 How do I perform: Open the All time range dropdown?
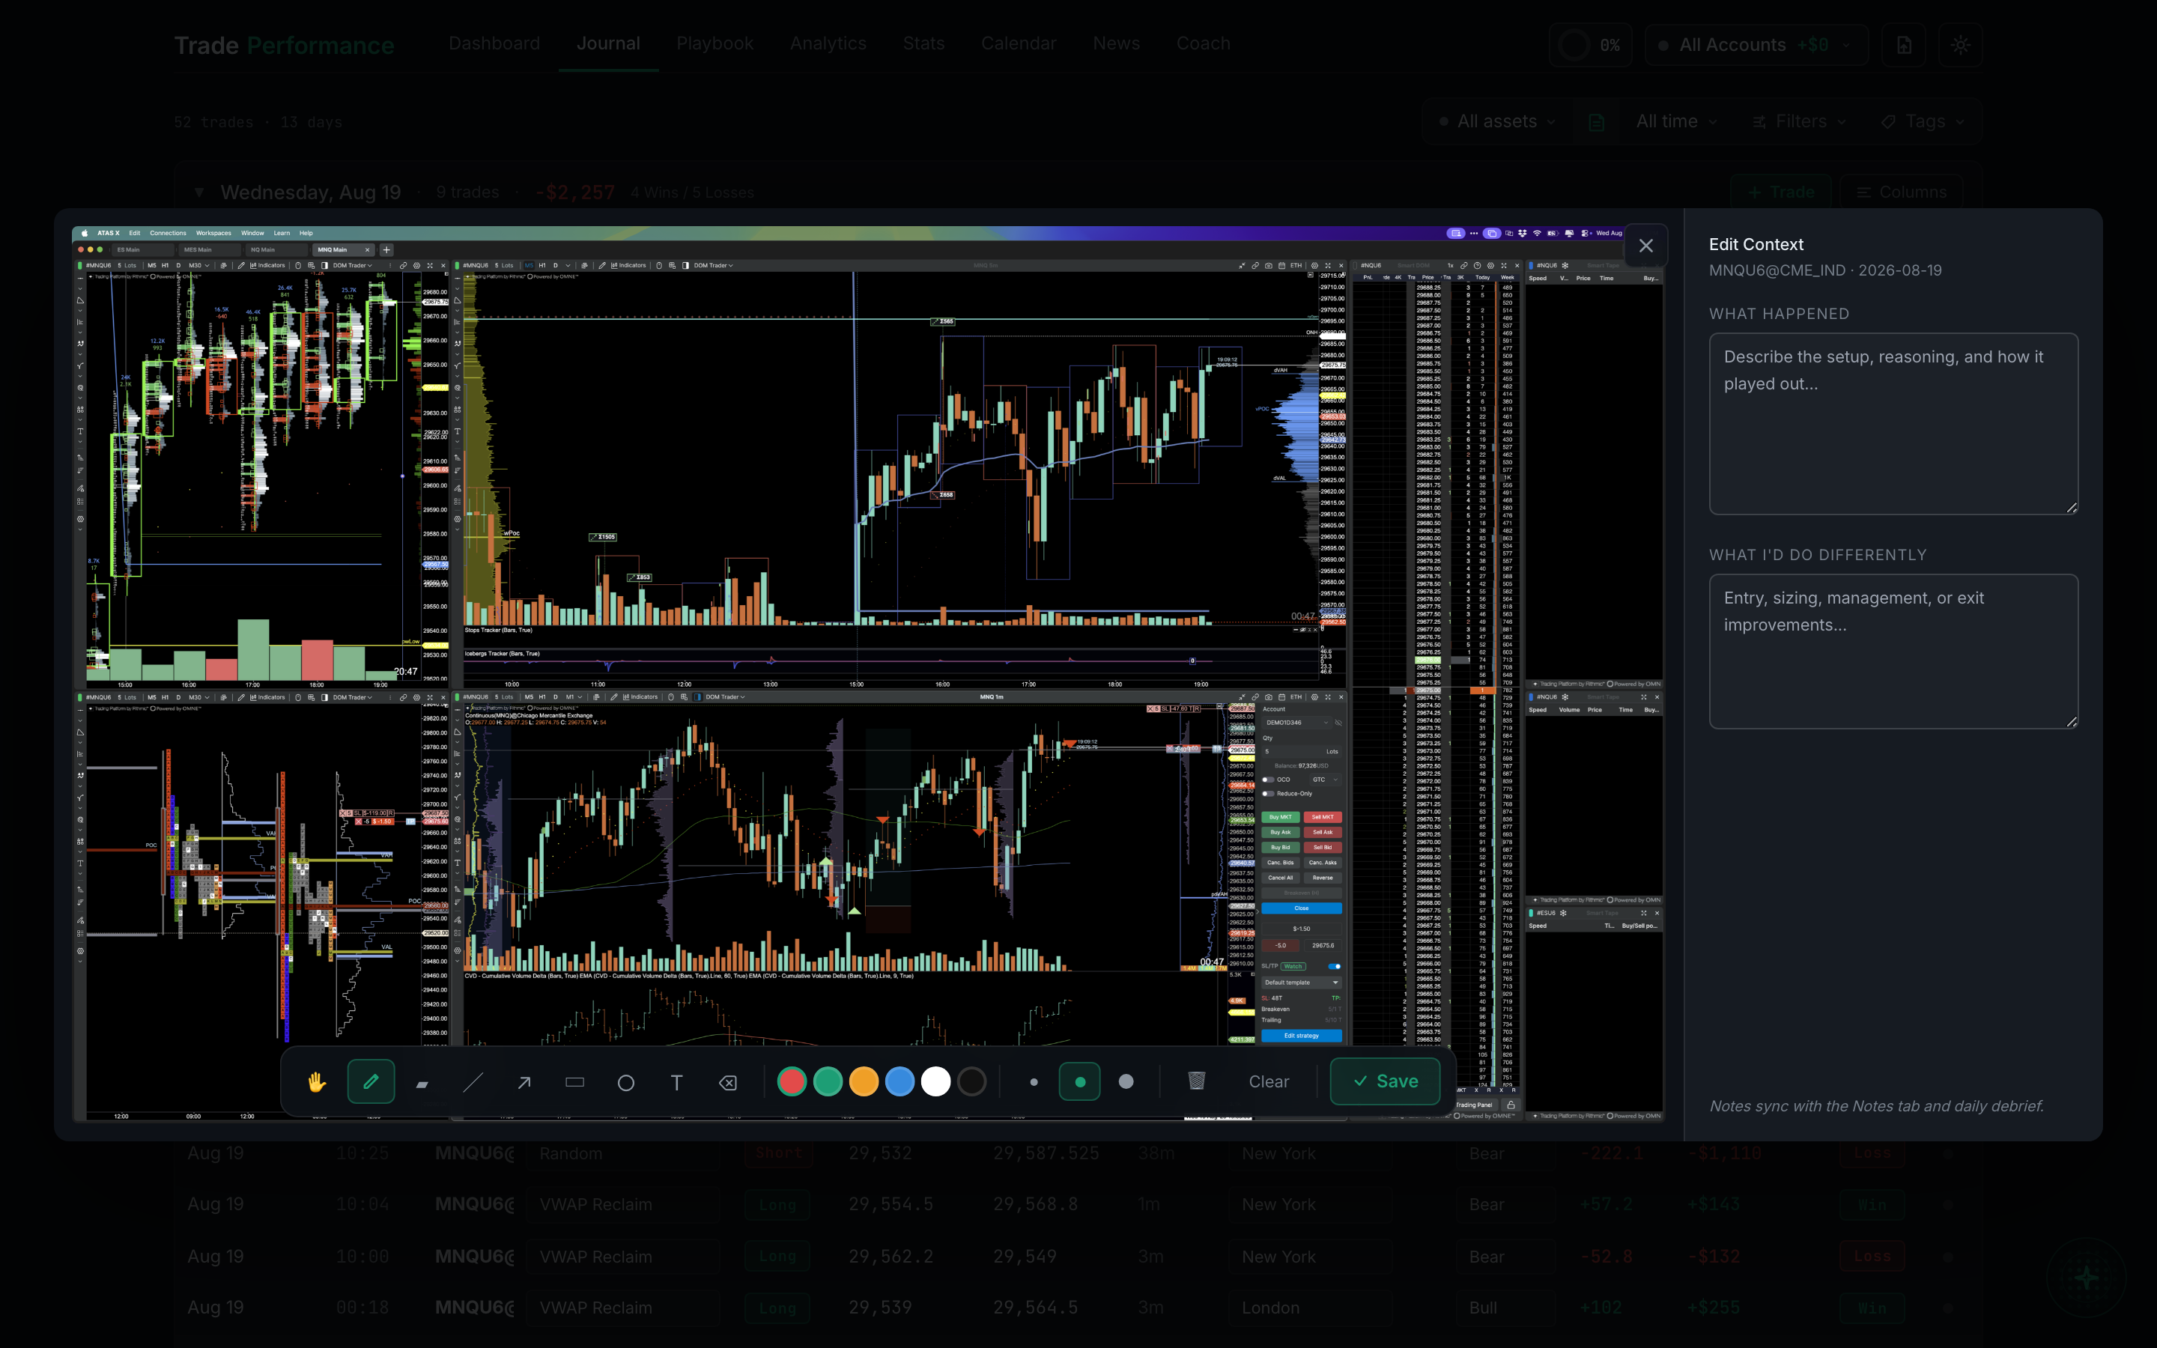(1675, 121)
